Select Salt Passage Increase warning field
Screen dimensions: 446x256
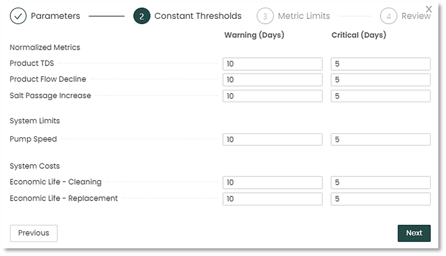273,96
